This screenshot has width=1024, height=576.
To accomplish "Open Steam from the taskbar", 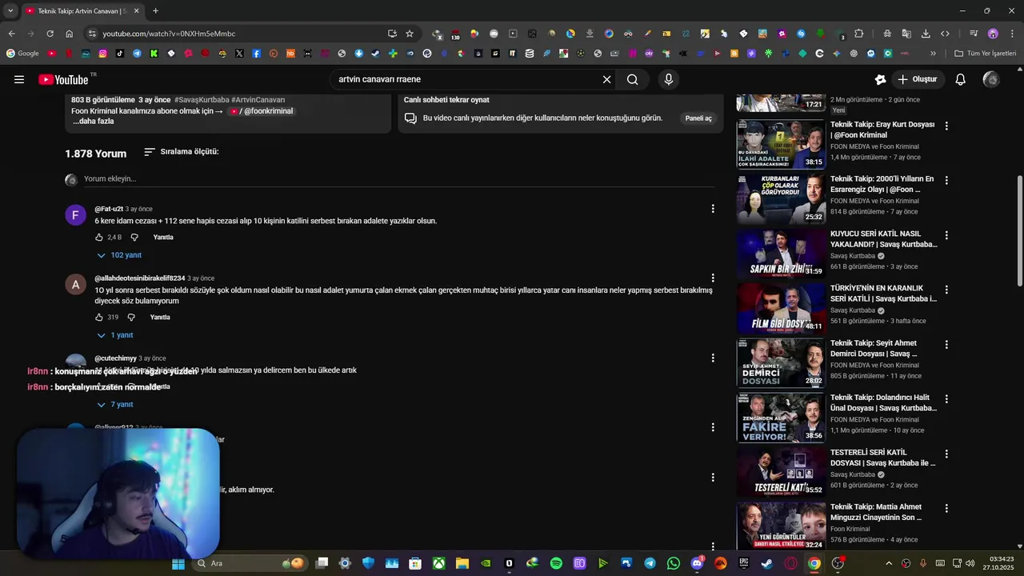I will pyautogui.click(x=767, y=563).
